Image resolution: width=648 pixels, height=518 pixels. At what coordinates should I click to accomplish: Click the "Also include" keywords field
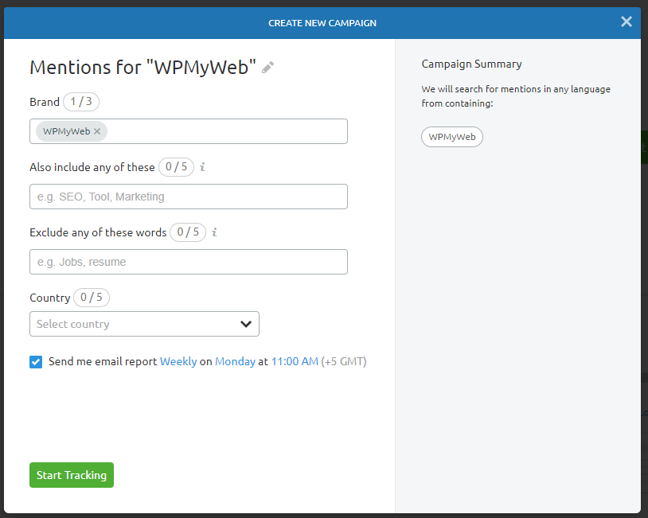(189, 197)
